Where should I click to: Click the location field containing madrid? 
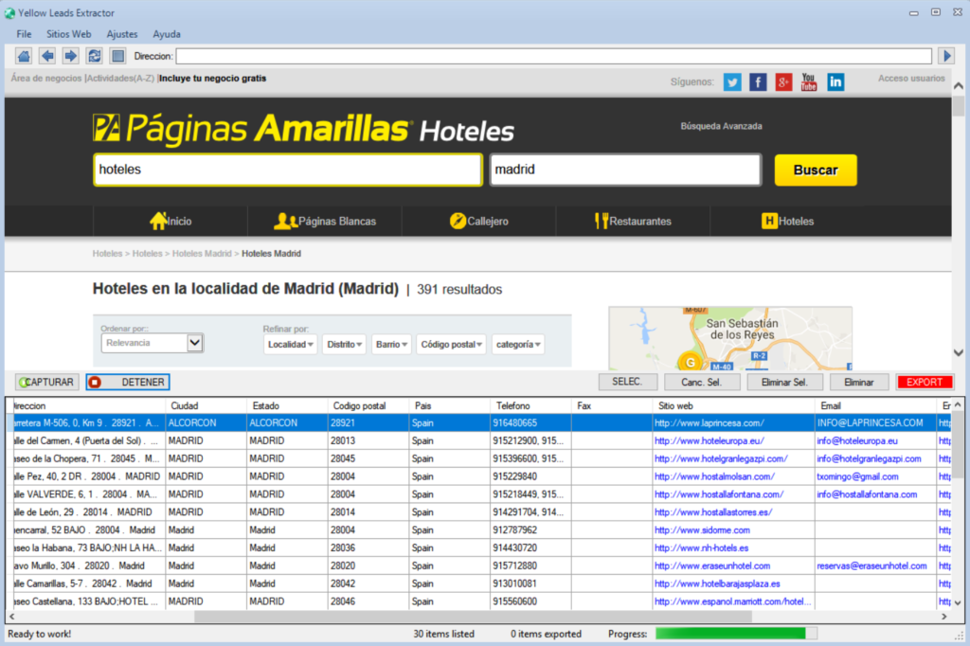[625, 170]
